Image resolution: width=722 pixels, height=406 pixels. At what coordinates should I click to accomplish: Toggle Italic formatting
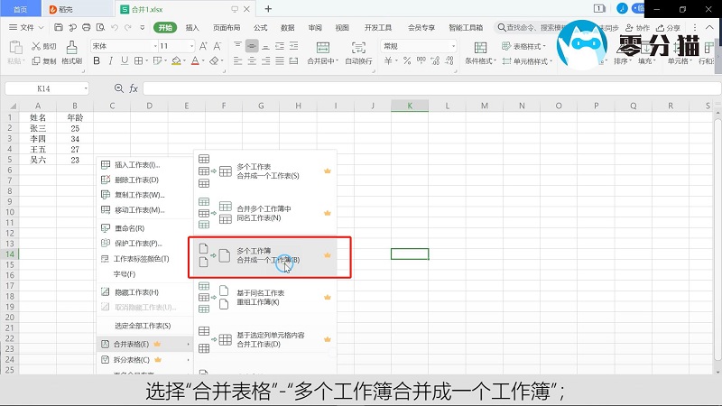point(110,60)
